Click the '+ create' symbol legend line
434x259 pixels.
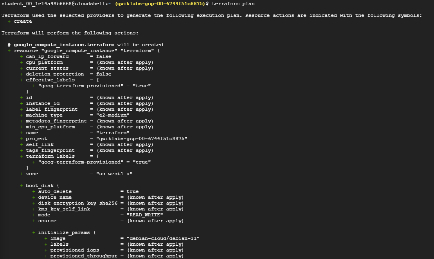20,21
